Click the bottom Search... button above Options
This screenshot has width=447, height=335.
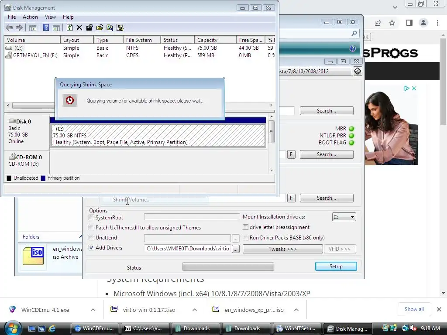tap(327, 198)
